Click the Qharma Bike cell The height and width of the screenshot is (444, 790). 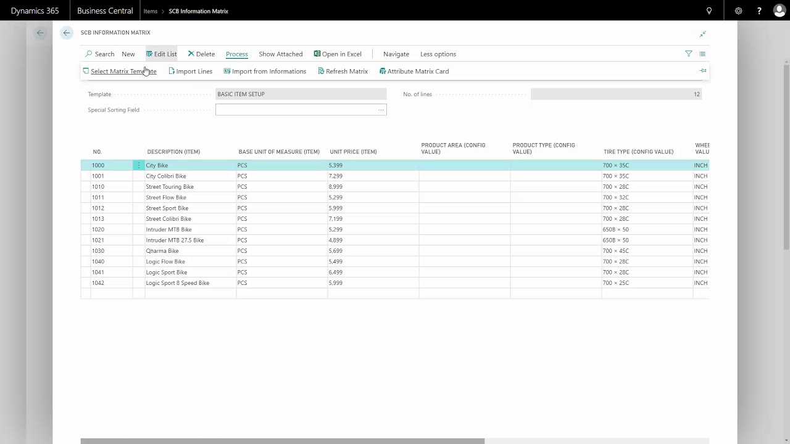coord(162,251)
